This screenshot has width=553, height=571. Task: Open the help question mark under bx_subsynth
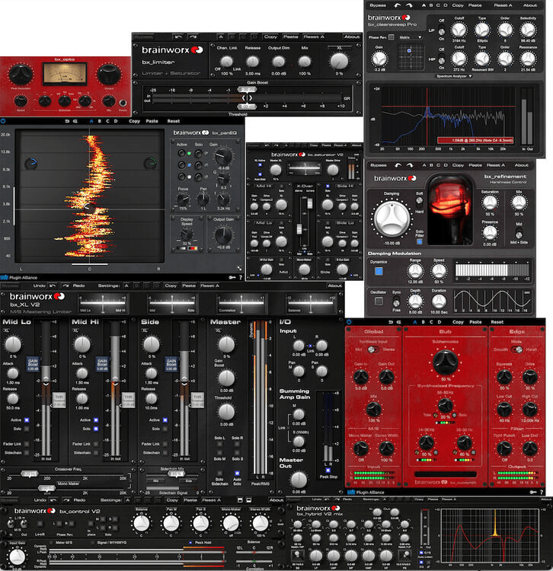pos(542,492)
